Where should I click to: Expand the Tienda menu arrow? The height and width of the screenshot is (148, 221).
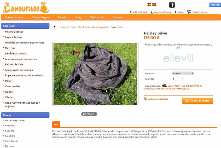[x=69, y=17]
